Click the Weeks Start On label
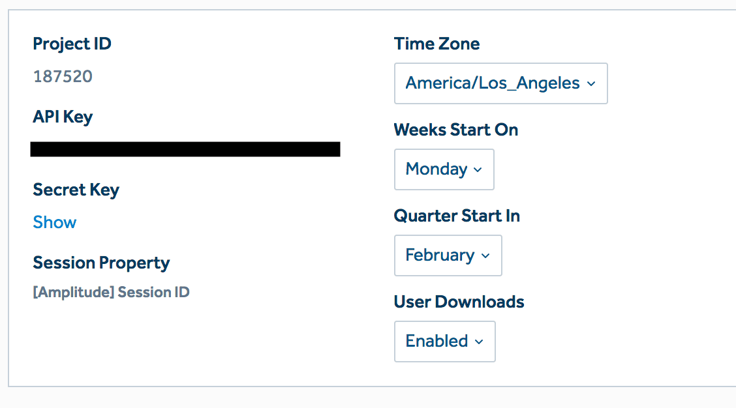This screenshot has width=736, height=408. pos(455,130)
